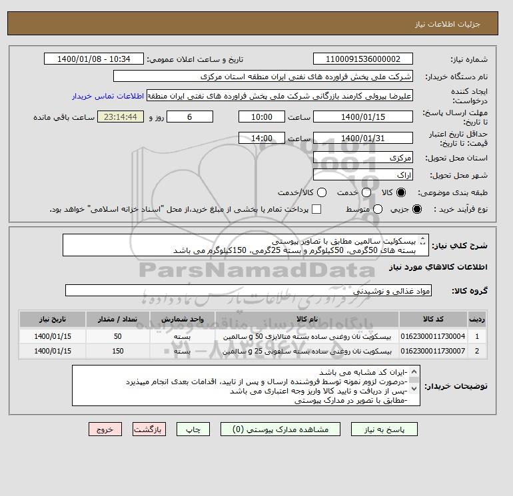Viewport: 513px width, 496px height.
Task: Click the request creator name field
Action: click(x=280, y=96)
